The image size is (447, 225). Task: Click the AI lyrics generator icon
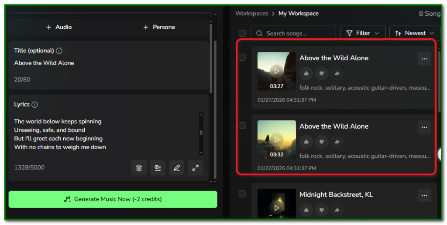point(158,168)
